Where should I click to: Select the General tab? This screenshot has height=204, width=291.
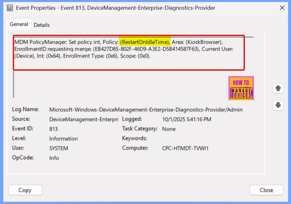(x=19, y=24)
